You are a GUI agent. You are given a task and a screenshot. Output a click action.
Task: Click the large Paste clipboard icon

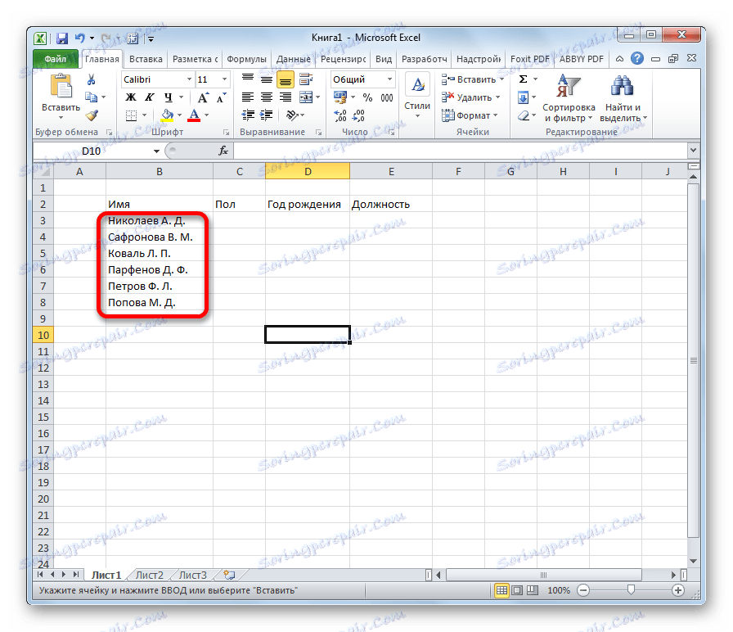pyautogui.click(x=61, y=88)
